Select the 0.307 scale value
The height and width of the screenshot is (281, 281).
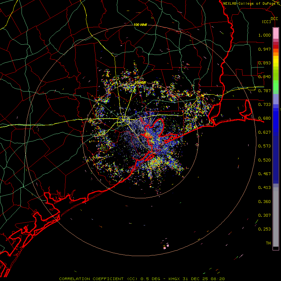[264, 215]
